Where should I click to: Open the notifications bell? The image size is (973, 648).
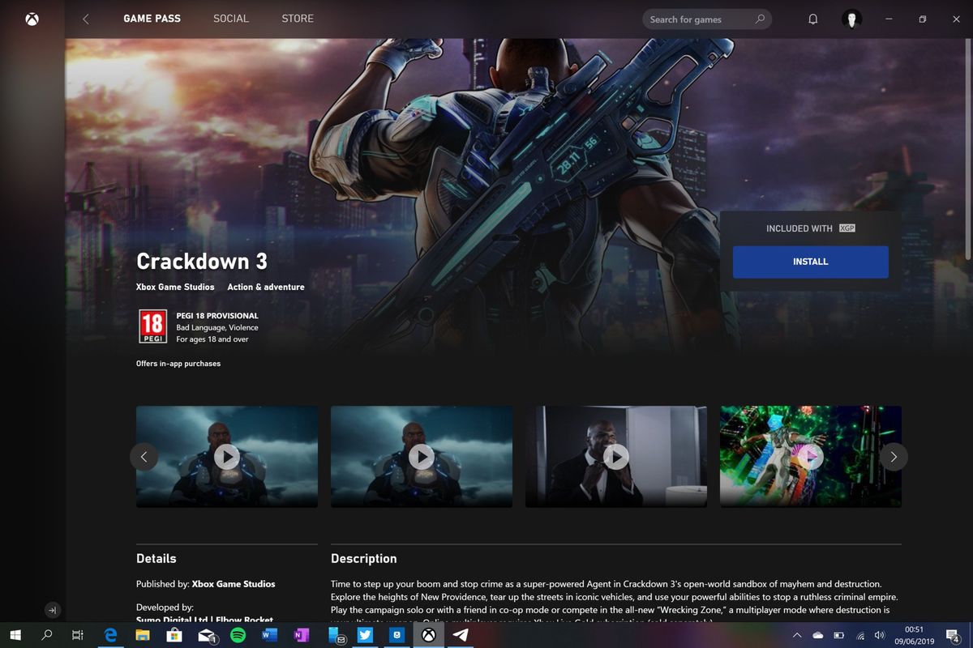[813, 19]
